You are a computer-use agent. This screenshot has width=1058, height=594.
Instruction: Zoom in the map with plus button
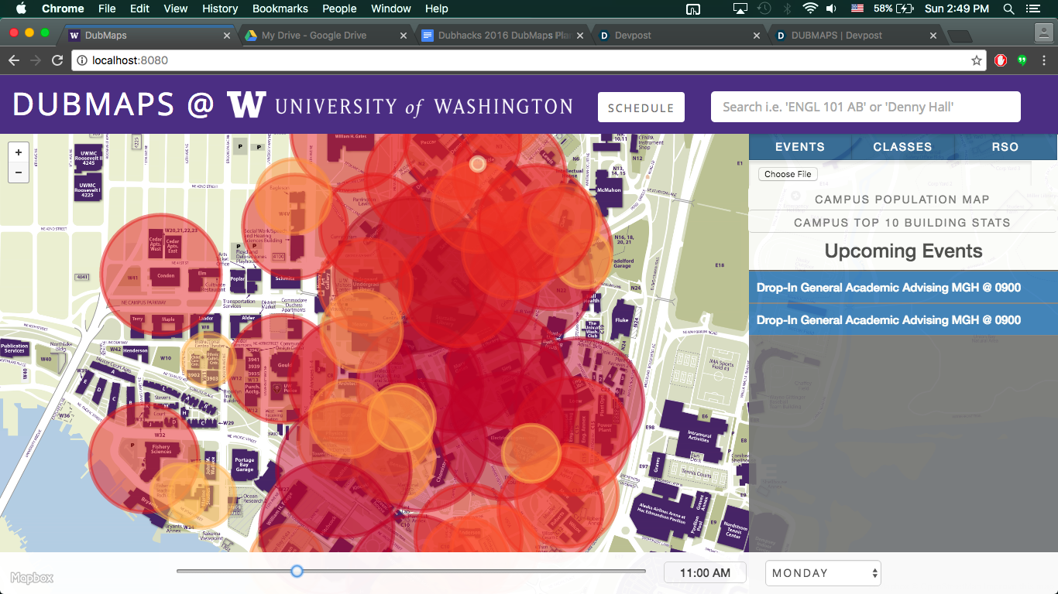[19, 152]
